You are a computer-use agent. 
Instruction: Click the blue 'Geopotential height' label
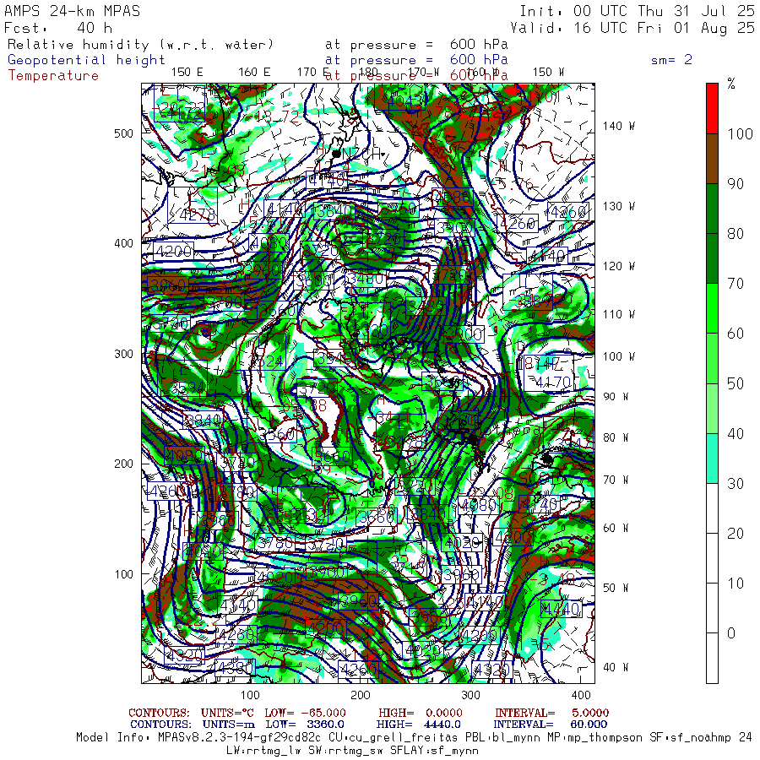[86, 60]
